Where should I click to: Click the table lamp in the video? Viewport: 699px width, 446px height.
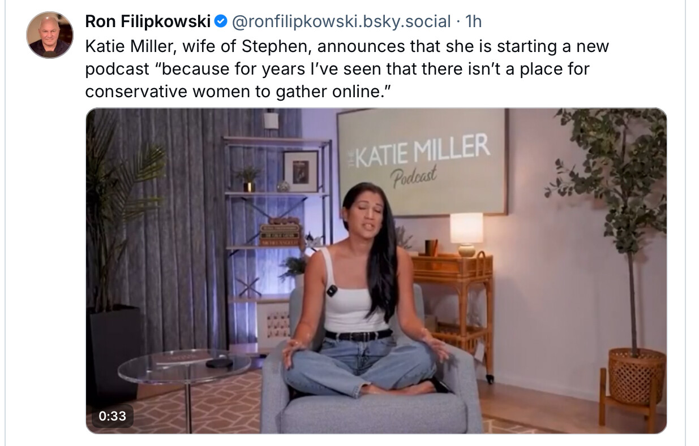(466, 233)
